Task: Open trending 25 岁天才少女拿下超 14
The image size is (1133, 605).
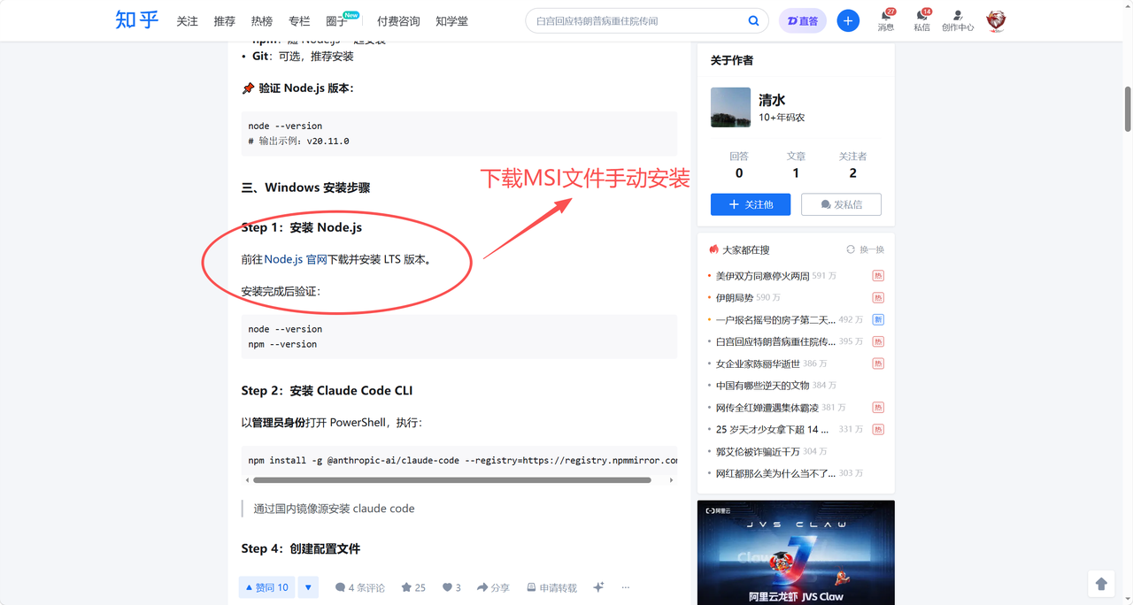Action: (x=772, y=429)
